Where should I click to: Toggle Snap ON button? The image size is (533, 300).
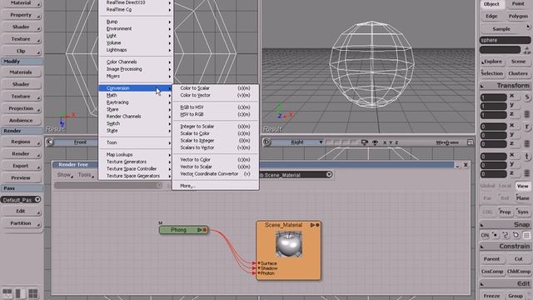pos(485,235)
